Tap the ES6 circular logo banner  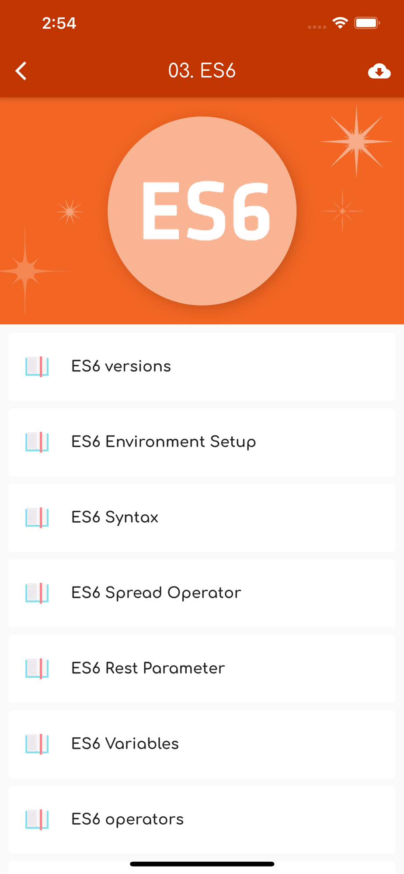click(202, 211)
